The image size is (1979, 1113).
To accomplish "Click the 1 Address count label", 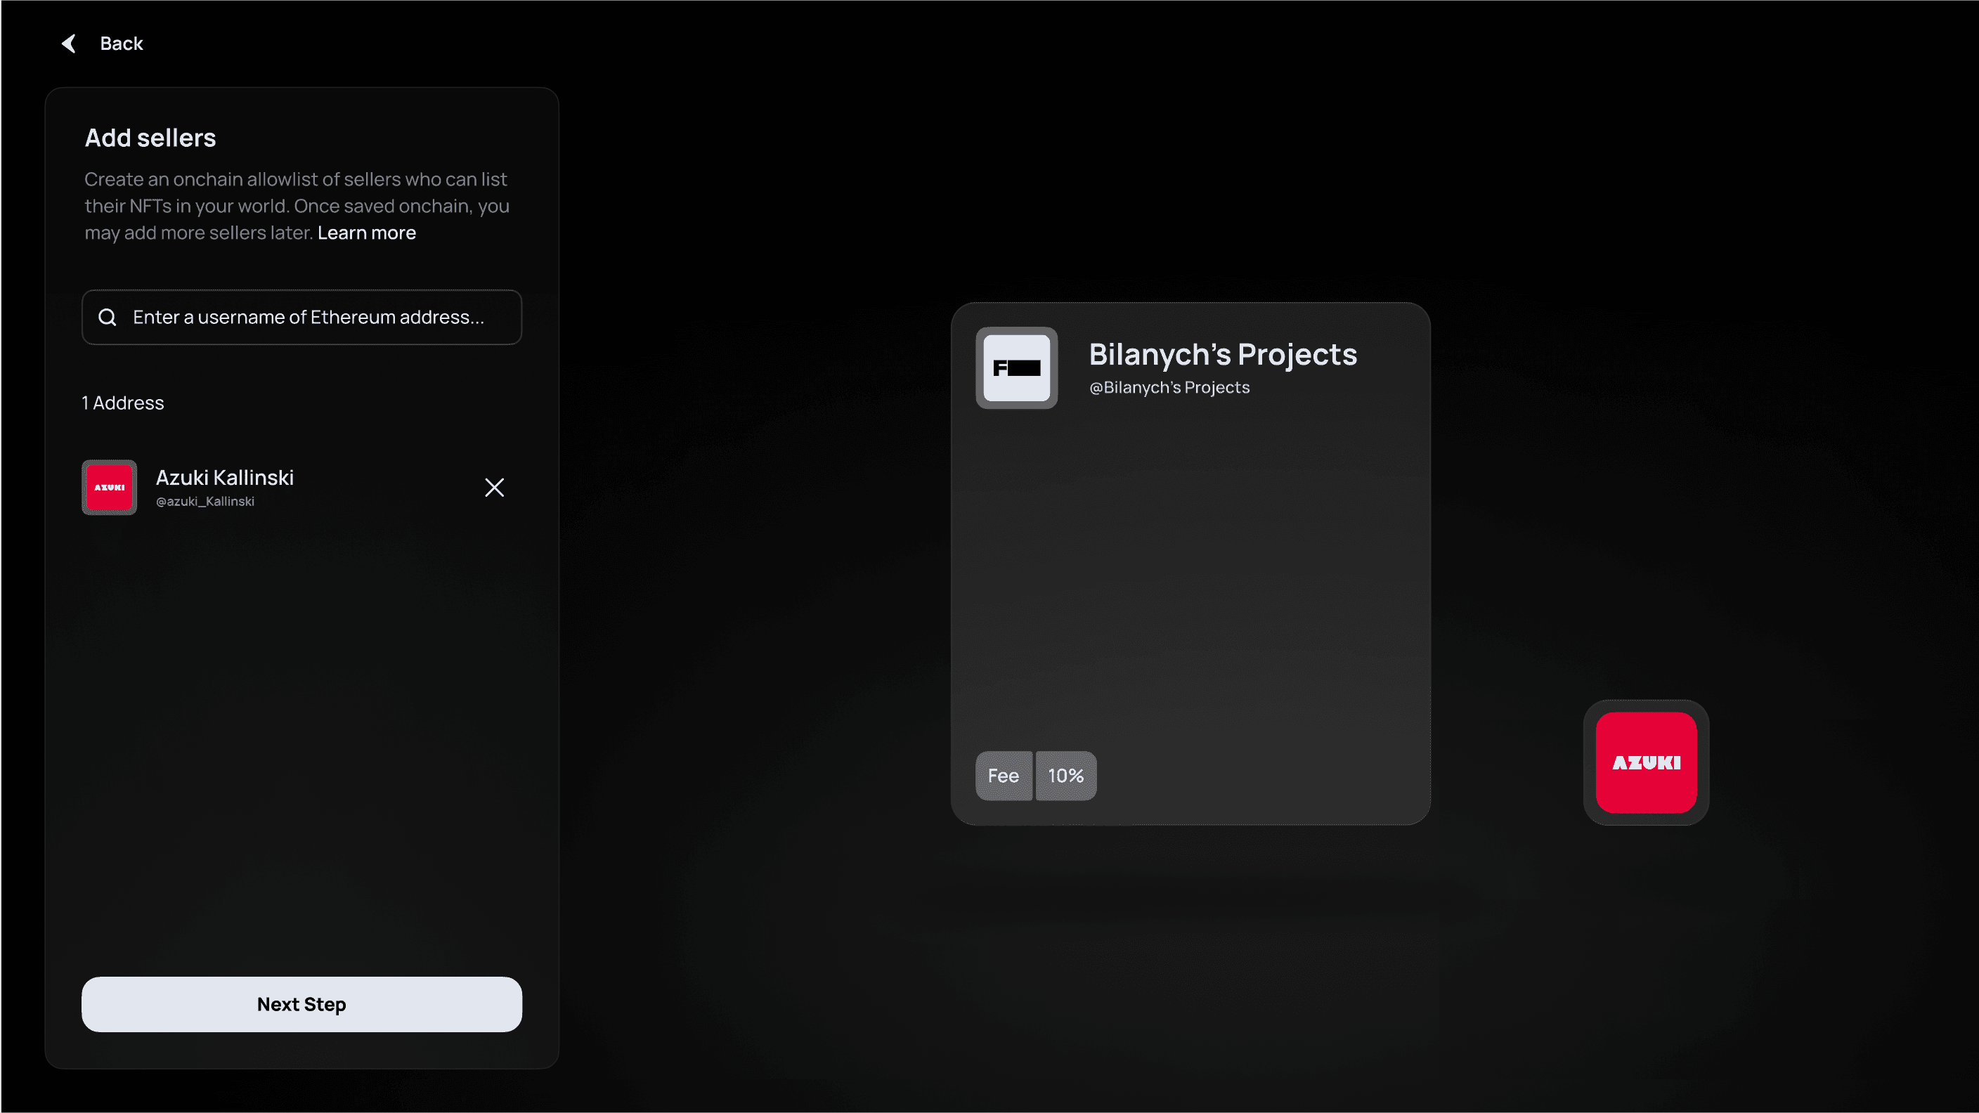I will click(x=123, y=403).
